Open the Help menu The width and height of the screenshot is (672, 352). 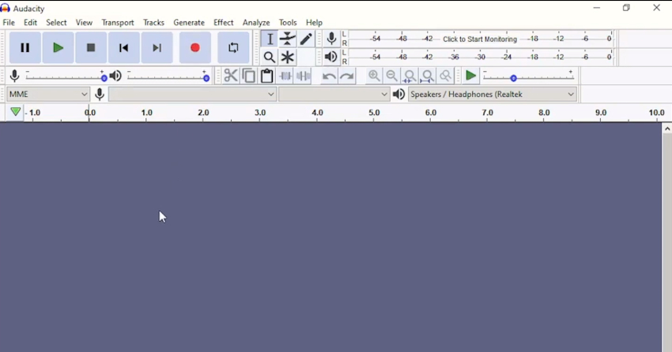pos(314,23)
